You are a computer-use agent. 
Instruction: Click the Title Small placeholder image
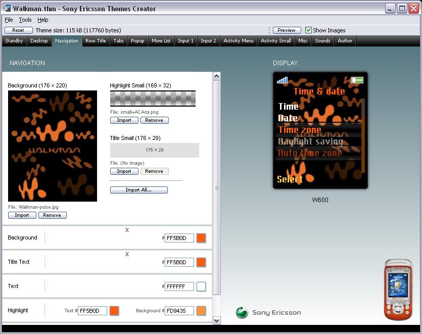pos(155,150)
